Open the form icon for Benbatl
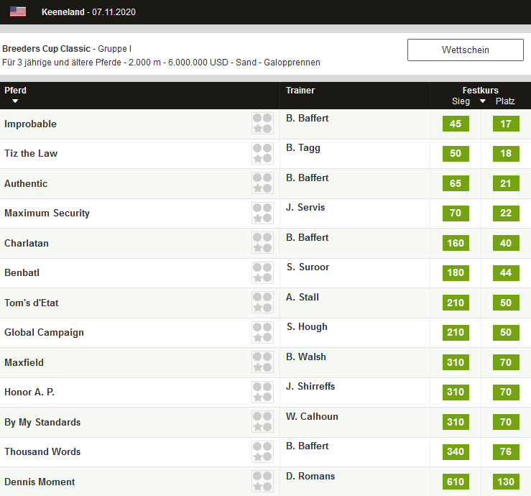This screenshot has width=531, height=496. click(262, 272)
